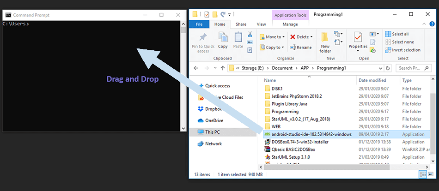Open the address bar history dropdown
This screenshot has height=191, width=439.
pyautogui.click(x=380, y=68)
